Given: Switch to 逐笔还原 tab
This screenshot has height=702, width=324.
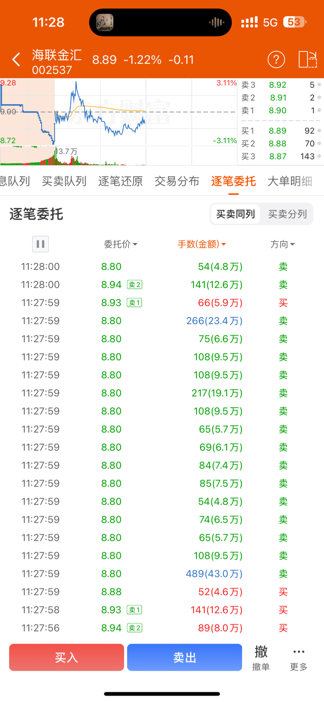Looking at the screenshot, I should [121, 181].
